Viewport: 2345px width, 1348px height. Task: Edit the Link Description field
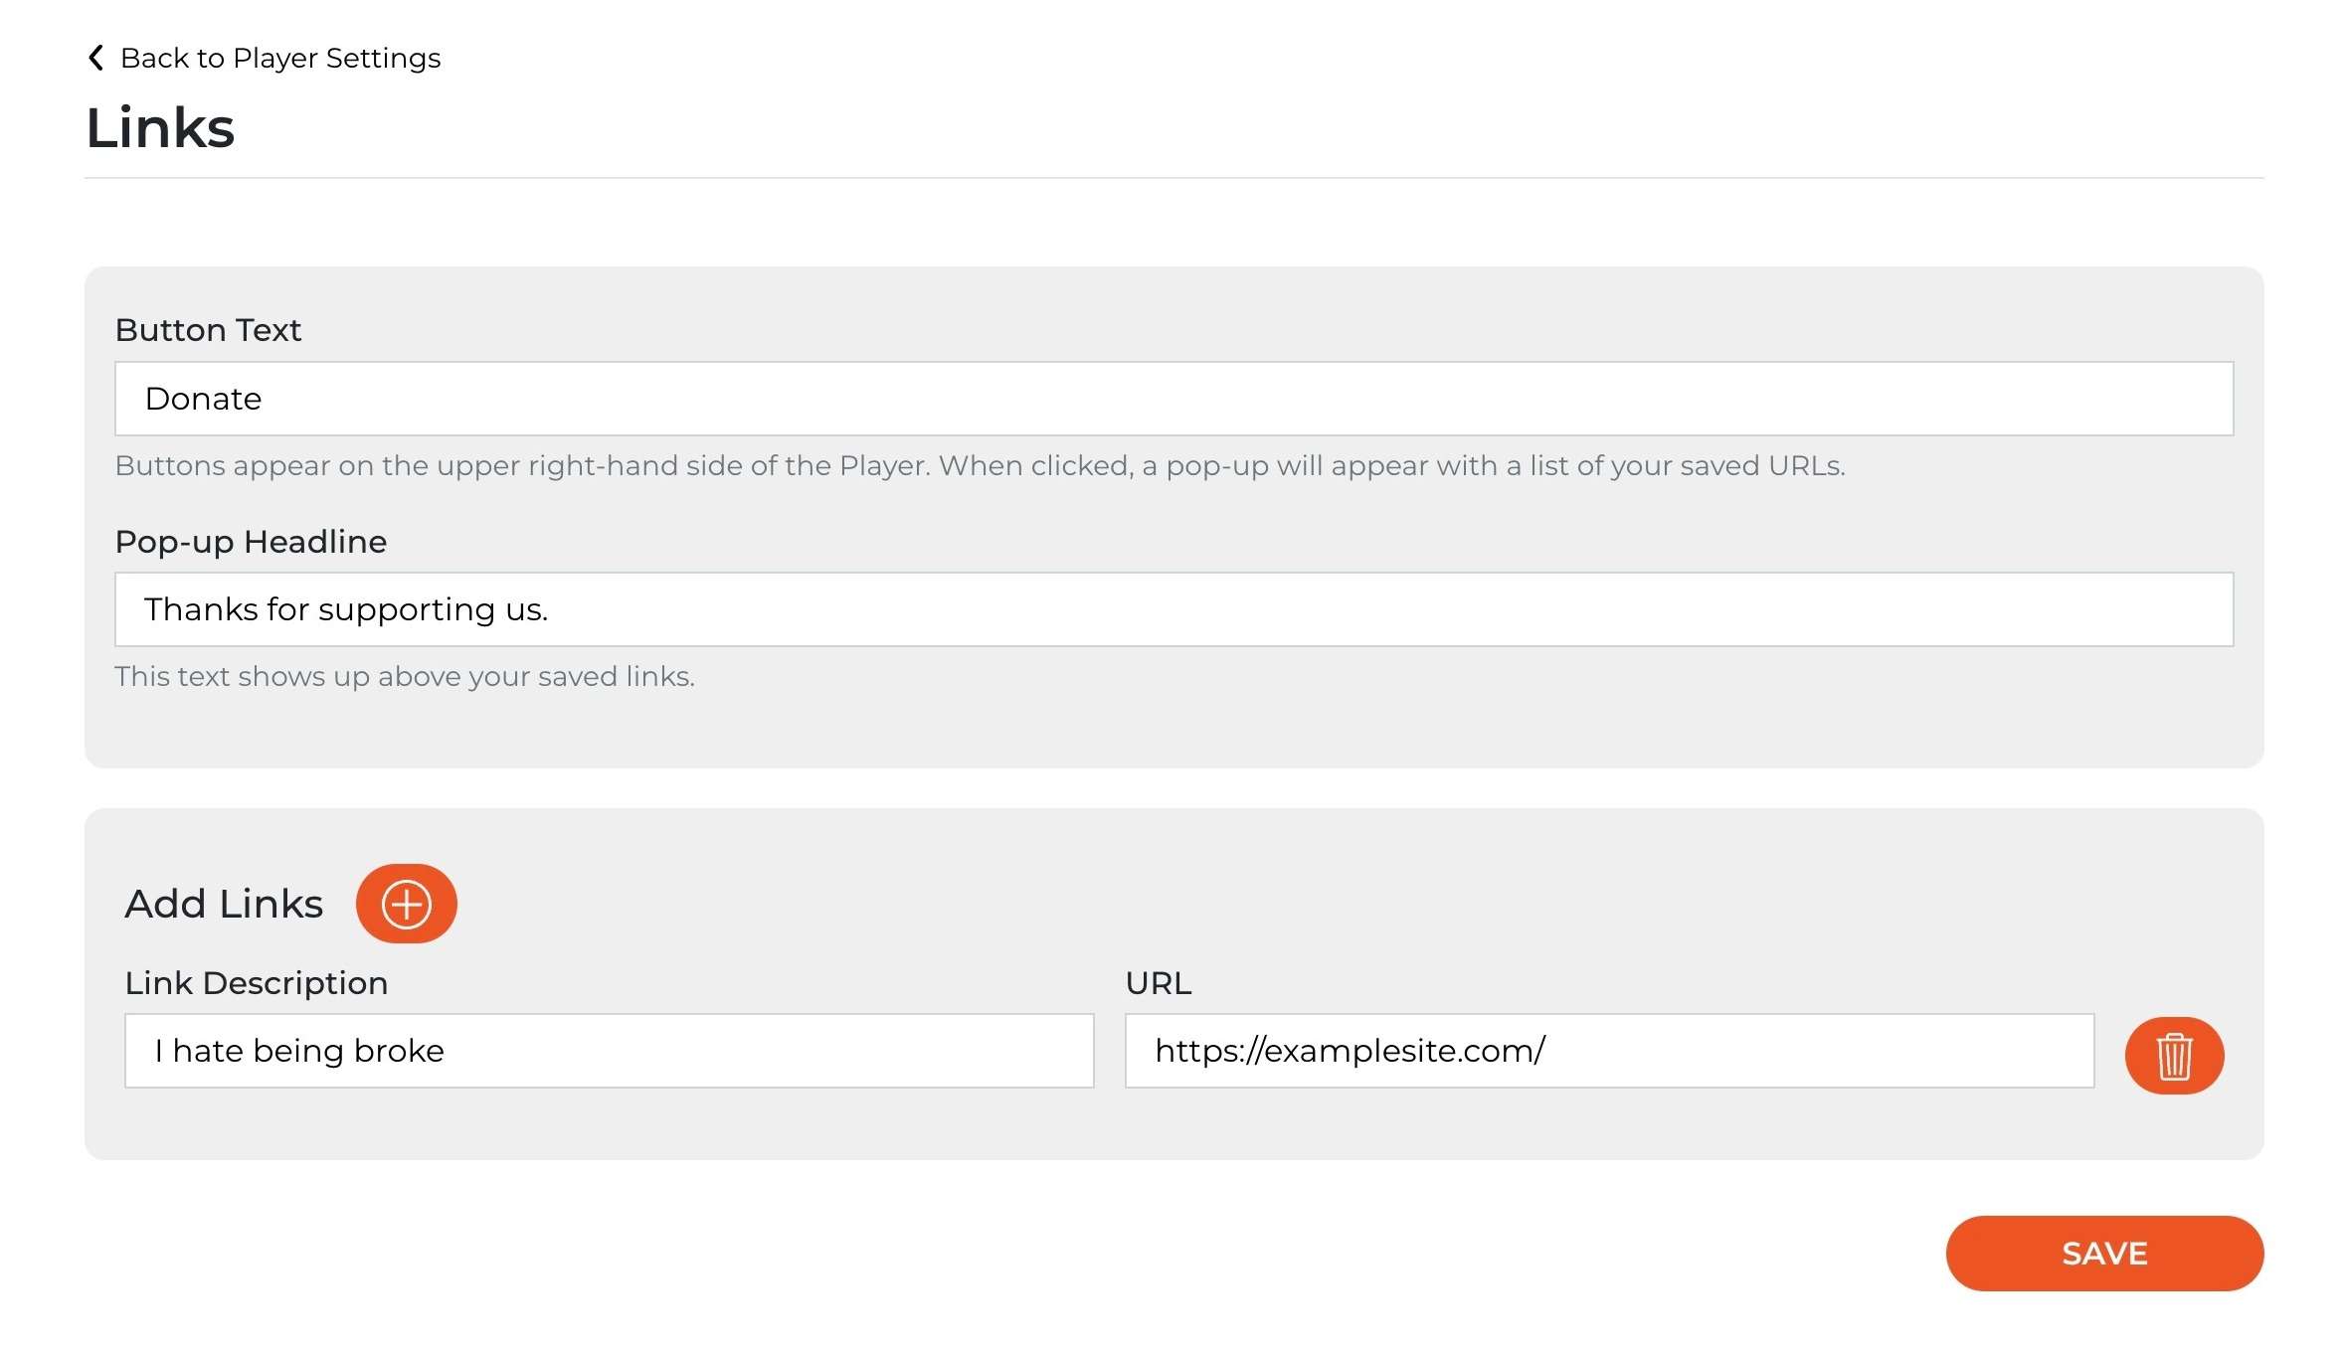[x=609, y=1051]
